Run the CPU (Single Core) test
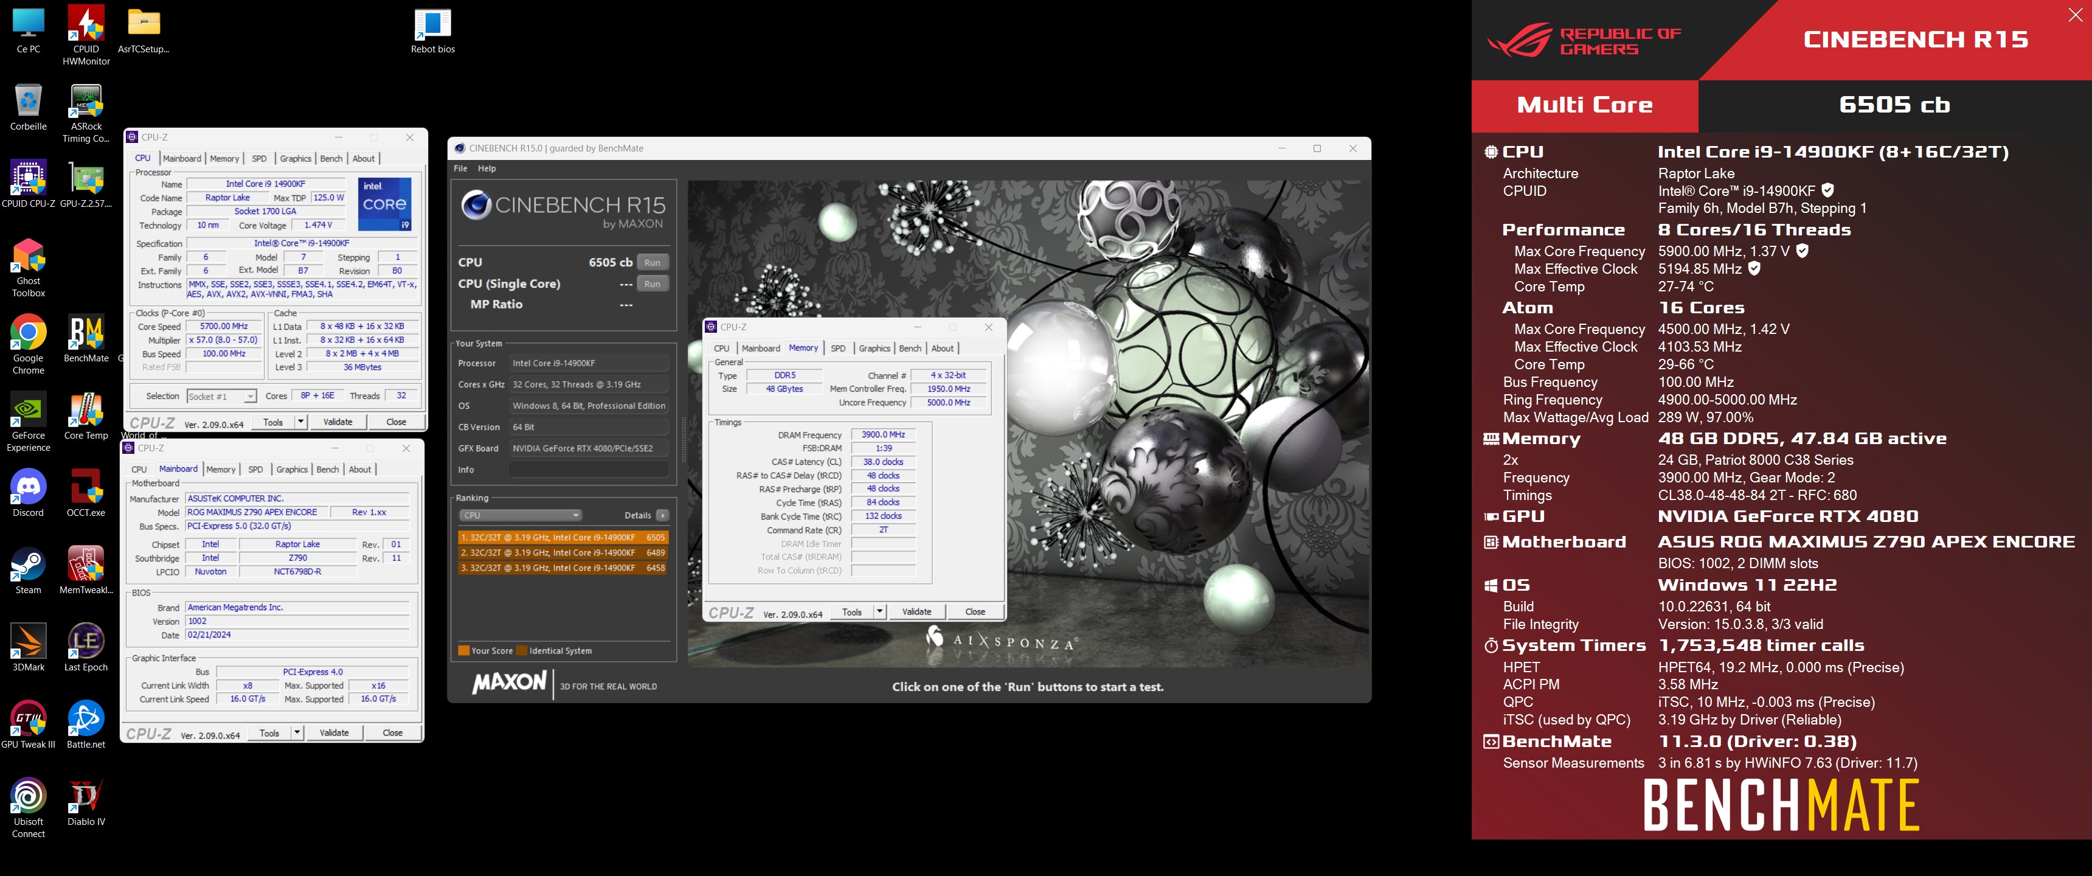The width and height of the screenshot is (2092, 876). [x=652, y=283]
